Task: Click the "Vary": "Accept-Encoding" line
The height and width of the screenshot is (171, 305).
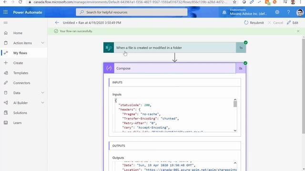Action: click(146, 128)
